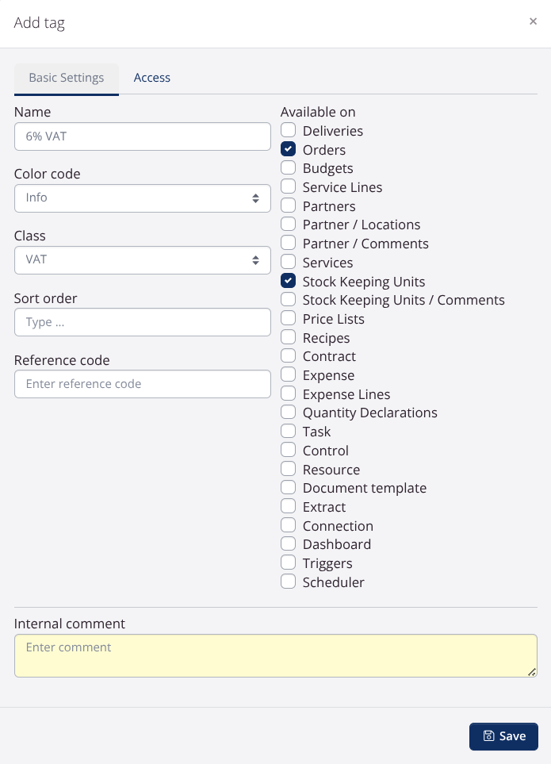The height and width of the screenshot is (764, 551).
Task: Select the Basic Settings tab
Action: point(67,78)
